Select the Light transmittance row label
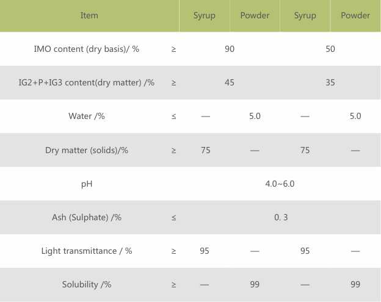 (86, 251)
